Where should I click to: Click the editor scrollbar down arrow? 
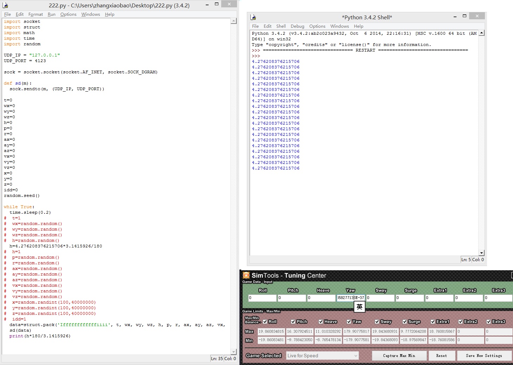tap(234, 352)
